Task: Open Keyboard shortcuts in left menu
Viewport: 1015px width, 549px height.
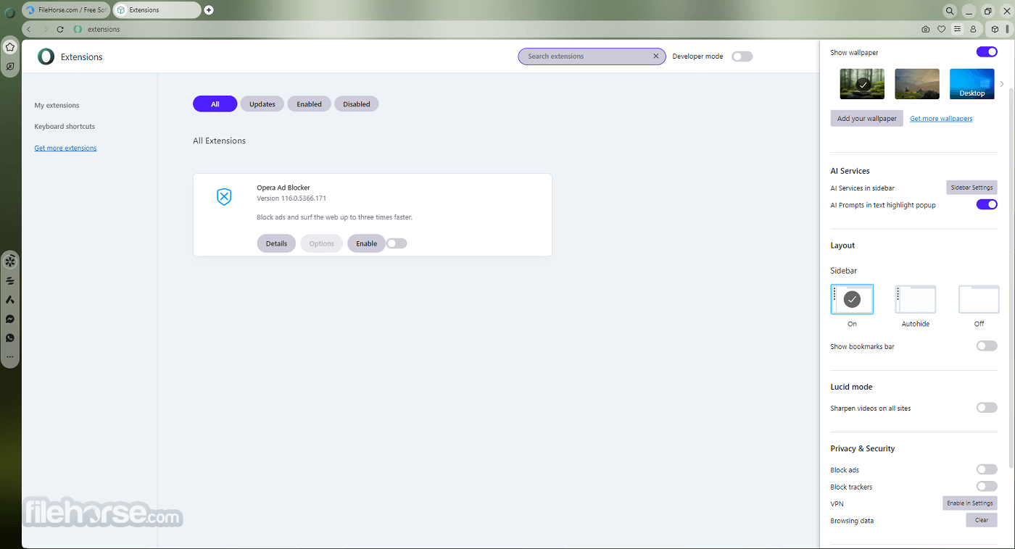Action: pyautogui.click(x=65, y=127)
